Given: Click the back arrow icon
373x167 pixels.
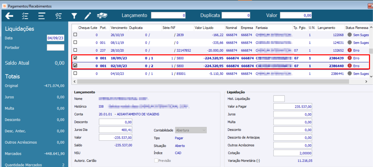Looking at the screenshot, I should (9, 16).
